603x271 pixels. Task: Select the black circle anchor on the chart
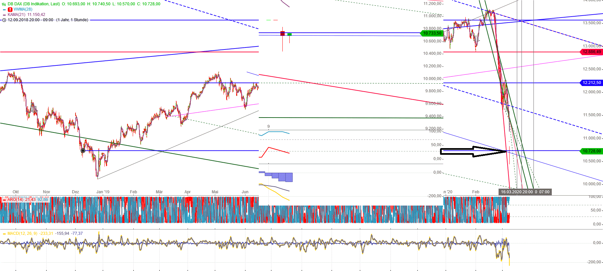point(83,151)
